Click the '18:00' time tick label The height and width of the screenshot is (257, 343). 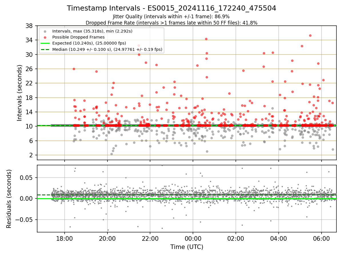click(65, 239)
